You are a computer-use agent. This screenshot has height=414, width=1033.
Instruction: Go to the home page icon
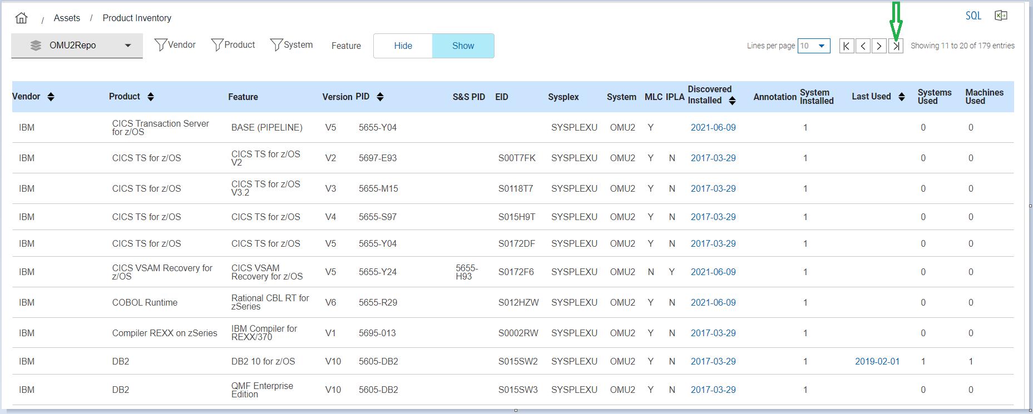(21, 18)
